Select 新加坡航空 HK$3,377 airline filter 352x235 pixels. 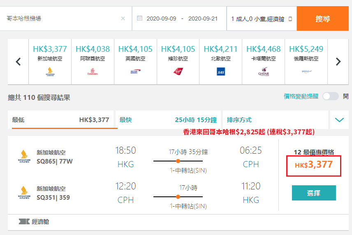pos(50,62)
